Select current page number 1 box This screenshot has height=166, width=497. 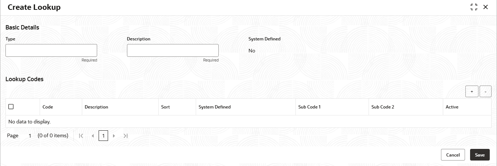103,136
